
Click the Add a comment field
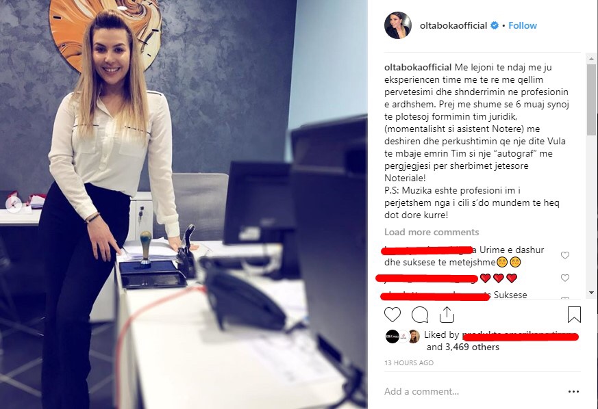tap(473, 391)
